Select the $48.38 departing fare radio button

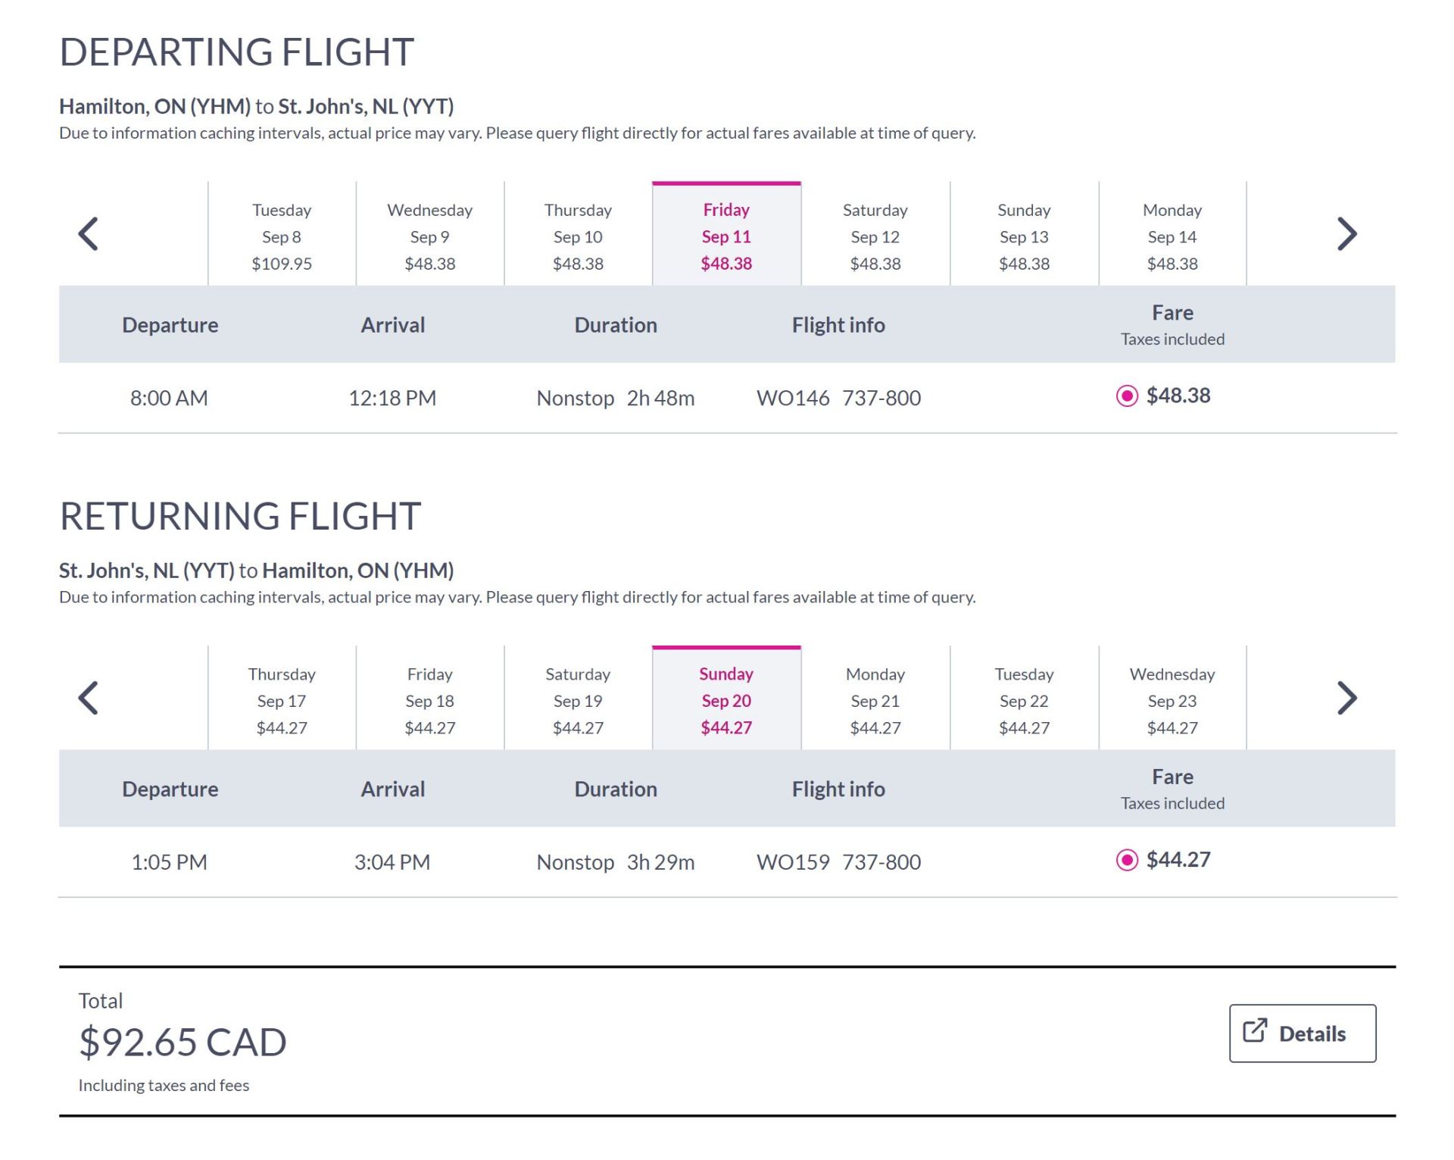pyautogui.click(x=1128, y=396)
